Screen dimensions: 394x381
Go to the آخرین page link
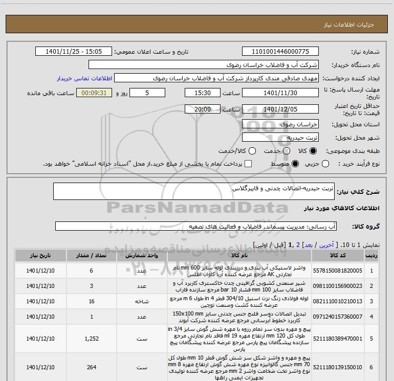coord(326,245)
